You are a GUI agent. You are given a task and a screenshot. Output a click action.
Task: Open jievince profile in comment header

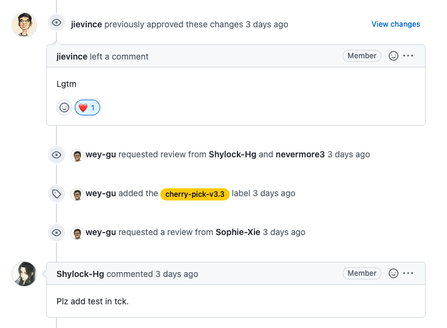72,56
